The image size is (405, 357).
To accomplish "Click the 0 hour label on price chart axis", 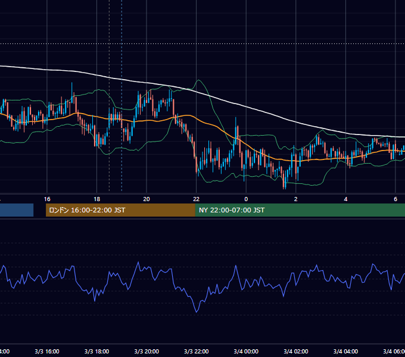I will tap(246, 199).
